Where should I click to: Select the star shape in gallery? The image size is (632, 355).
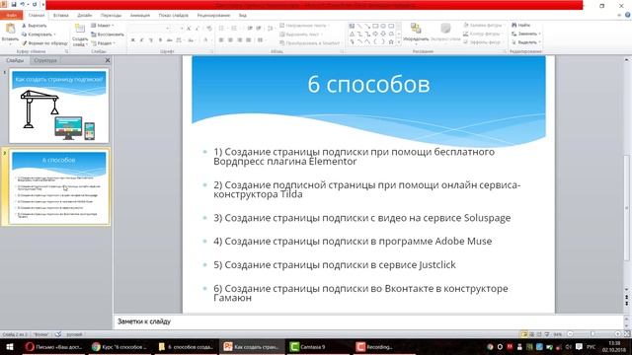coord(391,41)
